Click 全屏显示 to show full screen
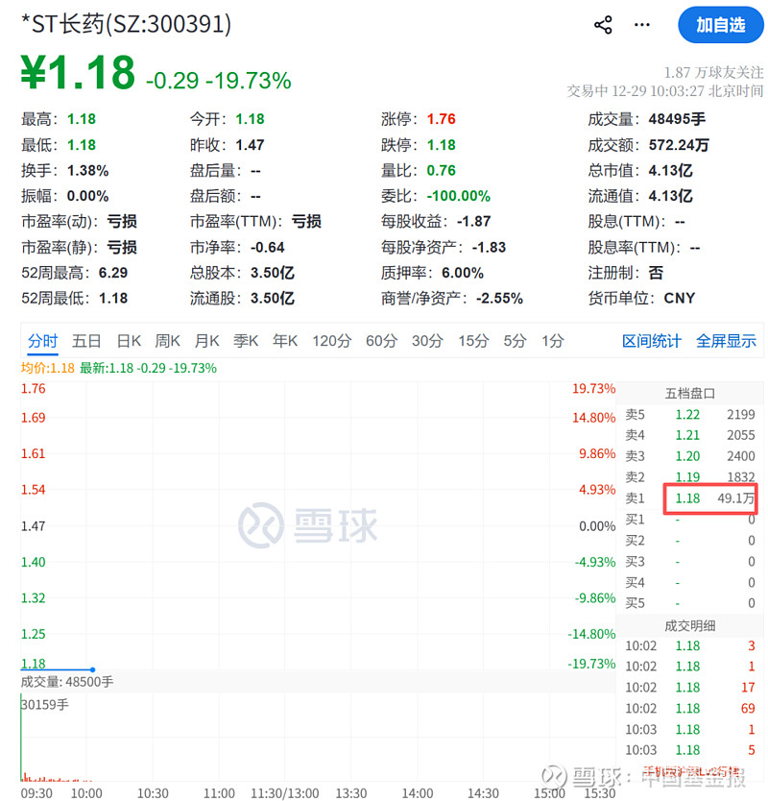The height and width of the screenshot is (801, 768). [727, 340]
